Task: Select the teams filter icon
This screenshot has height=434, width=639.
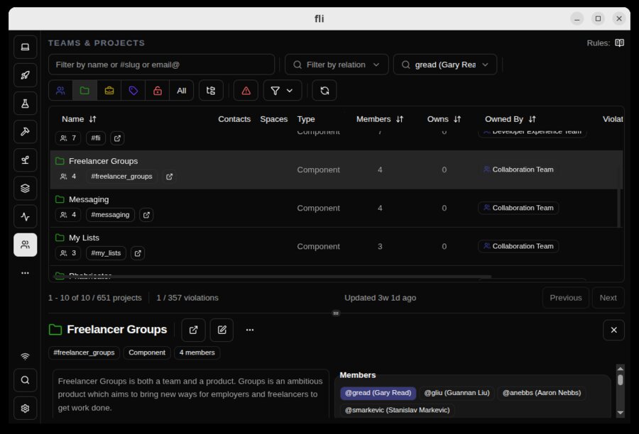Action: point(60,90)
